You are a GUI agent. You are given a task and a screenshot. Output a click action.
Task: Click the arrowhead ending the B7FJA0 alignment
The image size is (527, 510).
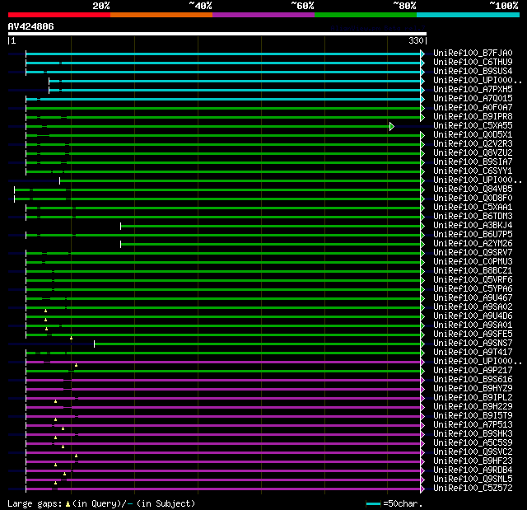point(422,54)
